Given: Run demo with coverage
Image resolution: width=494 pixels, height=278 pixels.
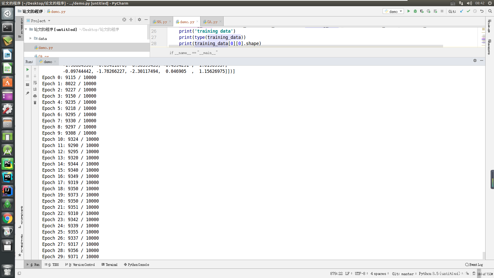Looking at the screenshot, I should coord(422,11).
